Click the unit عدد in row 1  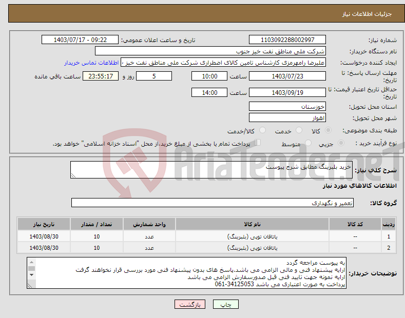point(149,236)
